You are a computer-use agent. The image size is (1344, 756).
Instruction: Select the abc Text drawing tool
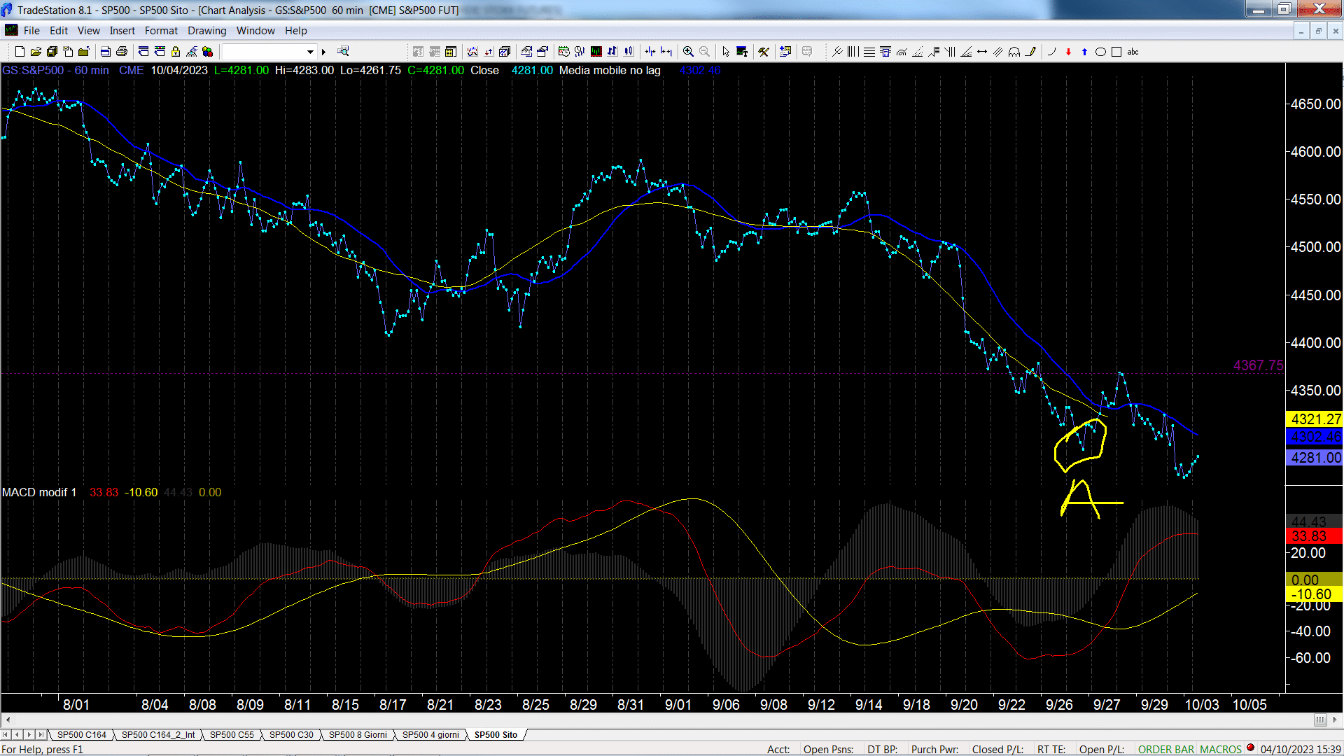pyautogui.click(x=1133, y=52)
